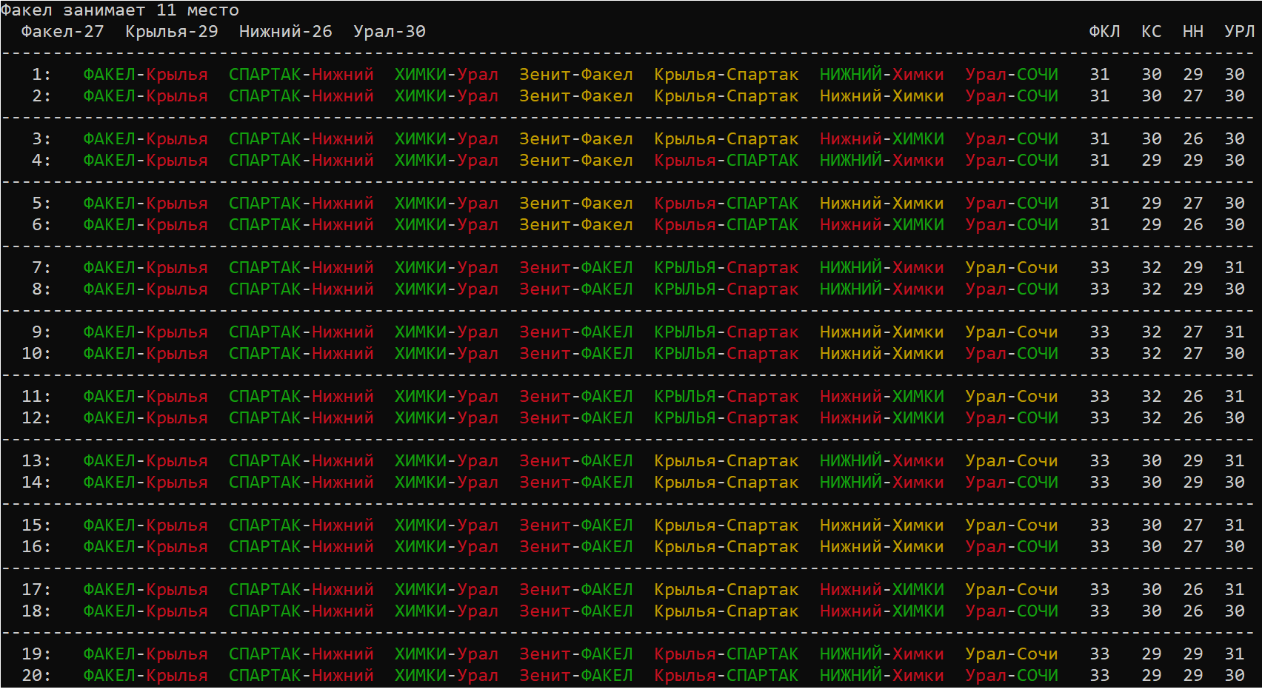Click "Нижний-ХИМКИ" in row 6
This screenshot has height=695, width=1262.
(882, 225)
